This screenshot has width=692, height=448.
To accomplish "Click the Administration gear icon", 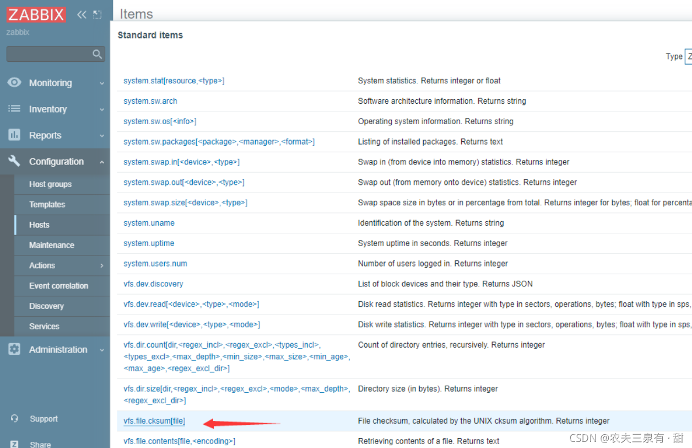I will point(14,349).
